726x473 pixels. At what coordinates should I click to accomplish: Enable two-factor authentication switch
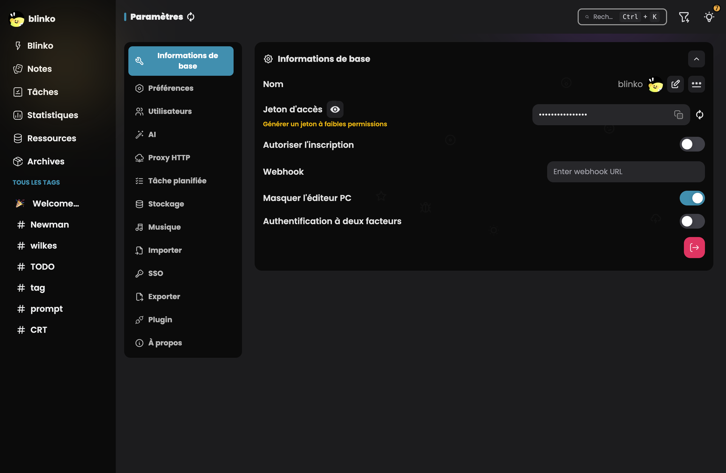pyautogui.click(x=692, y=221)
